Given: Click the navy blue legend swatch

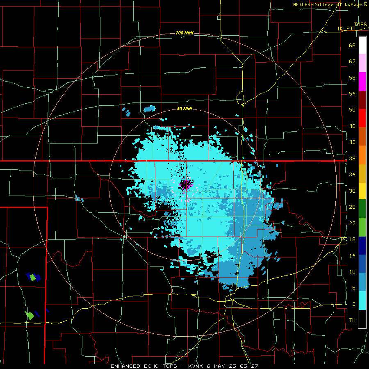Looking at the screenshot, I should click(362, 246).
